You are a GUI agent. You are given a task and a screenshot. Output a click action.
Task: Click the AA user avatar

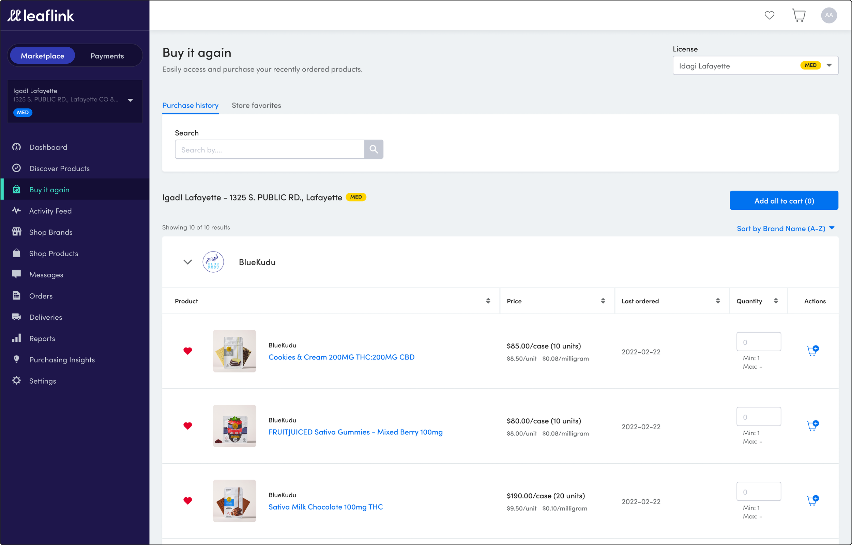828,16
